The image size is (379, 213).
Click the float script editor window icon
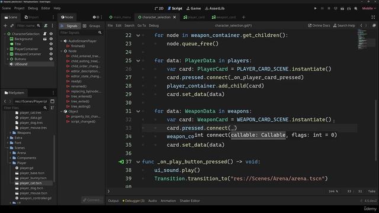(374, 25)
